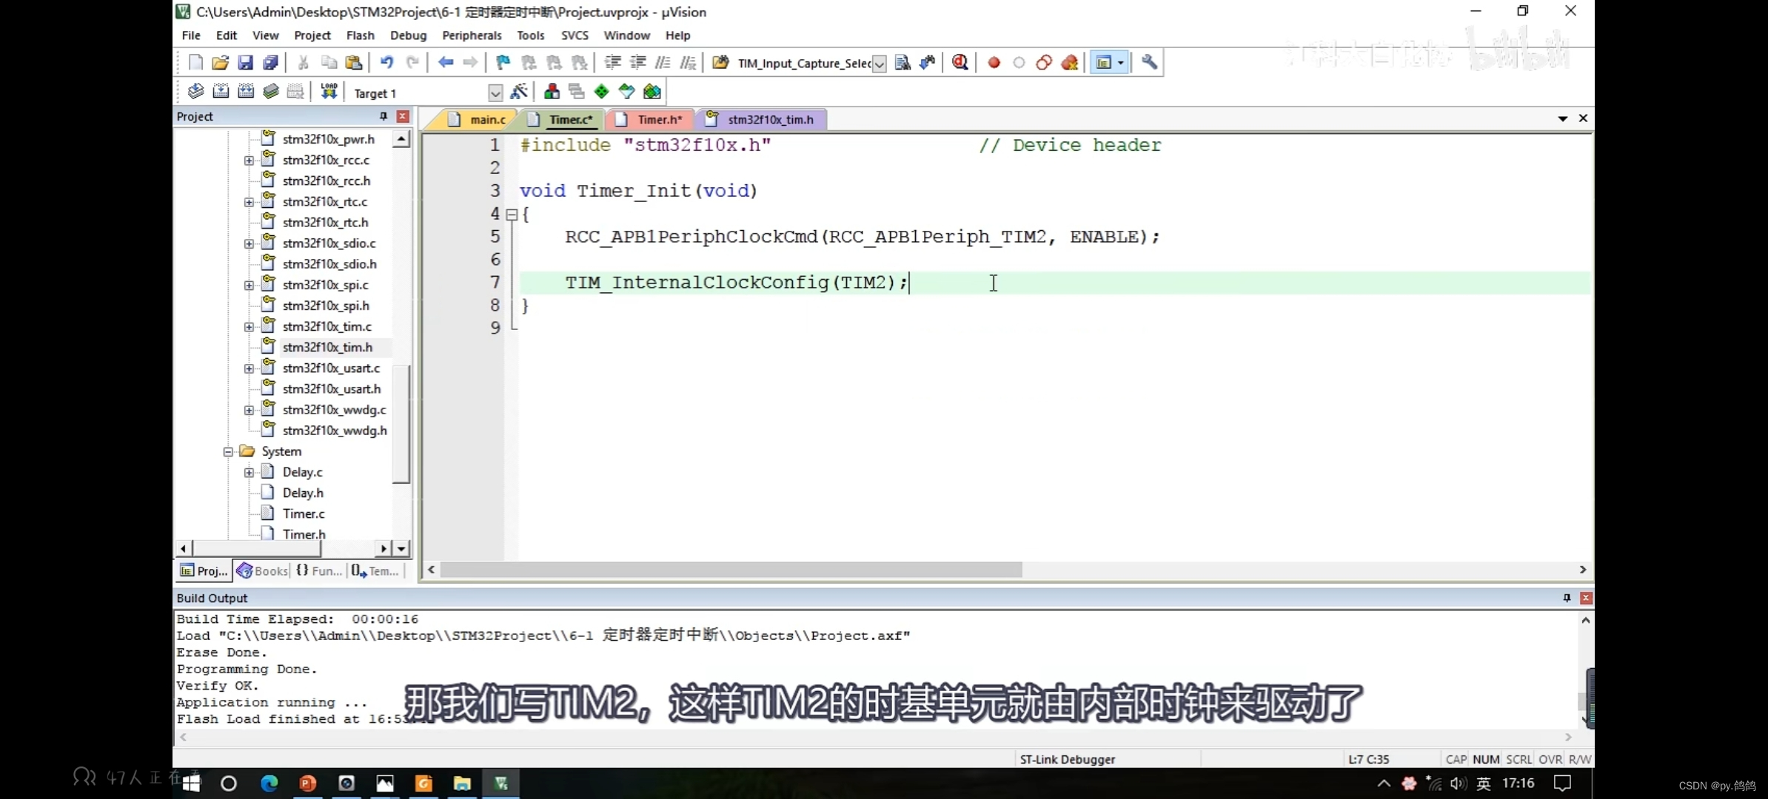Build target files icon
Viewport: 1768px width, 799px height.
(x=221, y=92)
